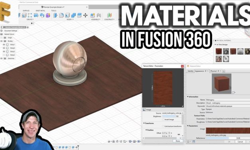The image size is (250, 150).
Task: Click the Orbit navigation icon
Action: (x=109, y=141)
